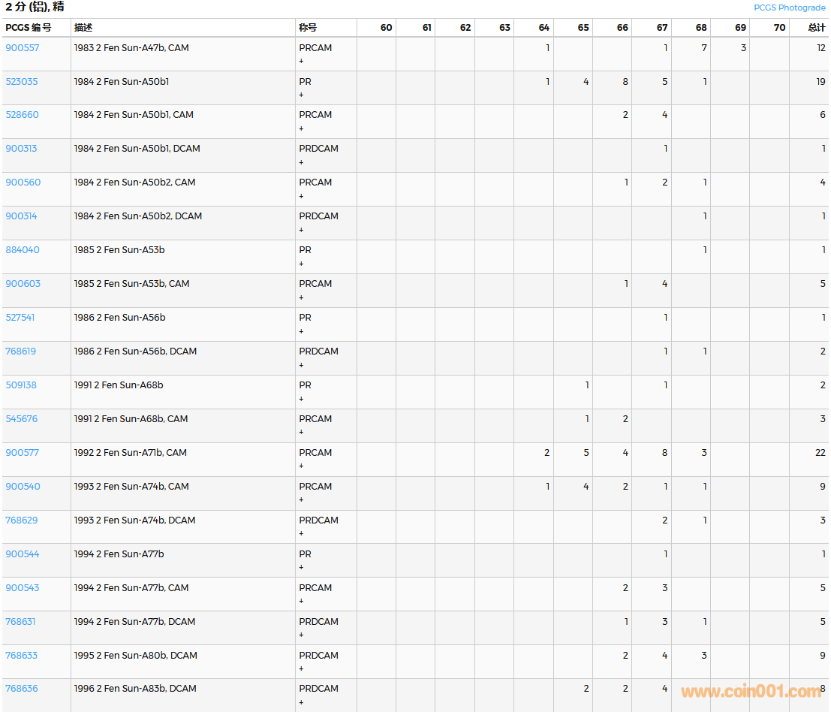Screen dimensions: 831x712
Task: Click the 总计 column header
Action: tap(816, 28)
